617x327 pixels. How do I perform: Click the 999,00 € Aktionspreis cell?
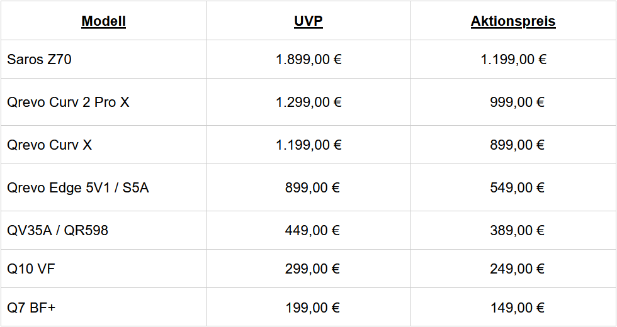(518, 102)
